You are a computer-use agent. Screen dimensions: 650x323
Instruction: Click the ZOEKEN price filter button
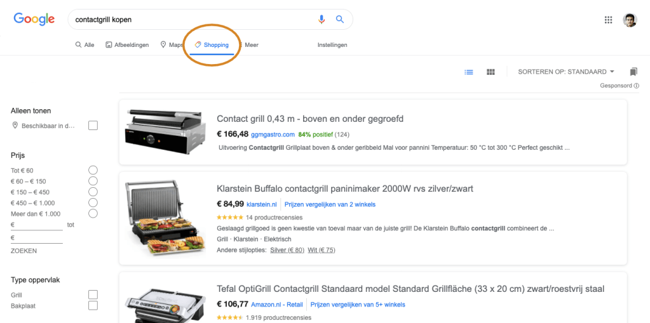point(24,251)
